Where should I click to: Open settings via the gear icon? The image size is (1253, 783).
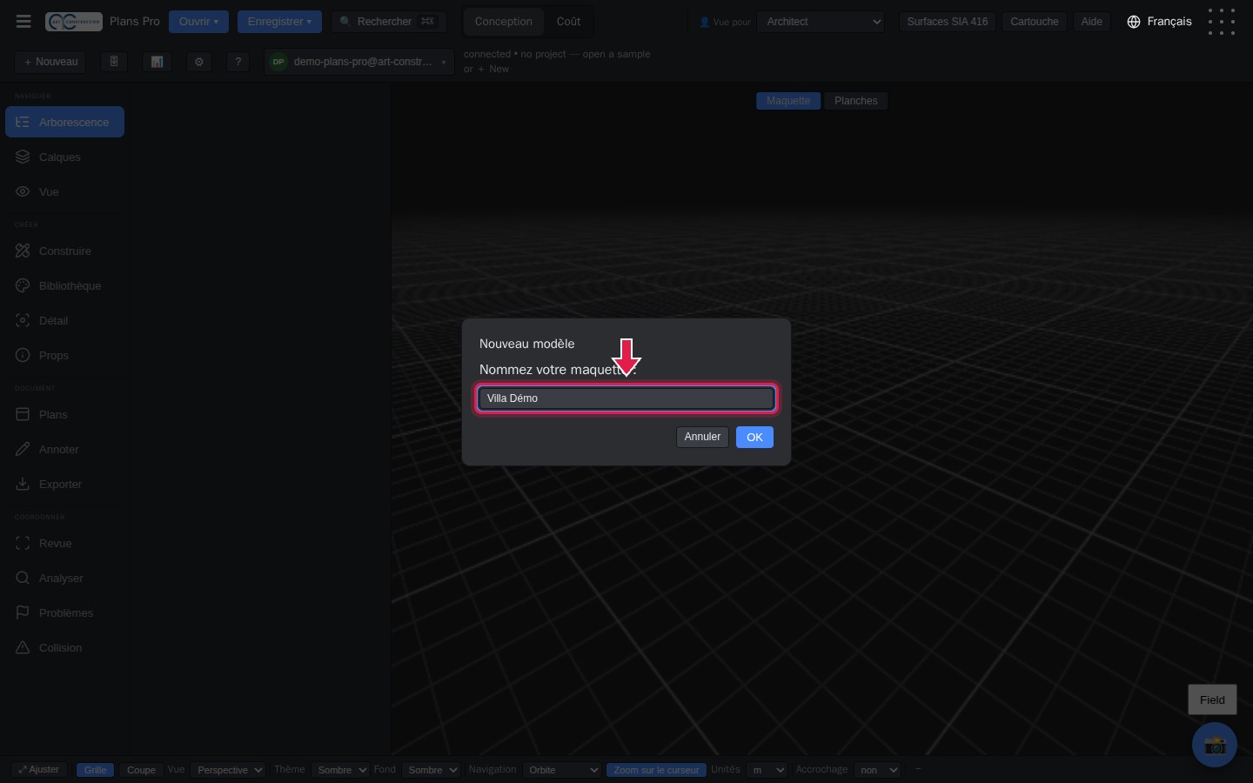point(199,62)
